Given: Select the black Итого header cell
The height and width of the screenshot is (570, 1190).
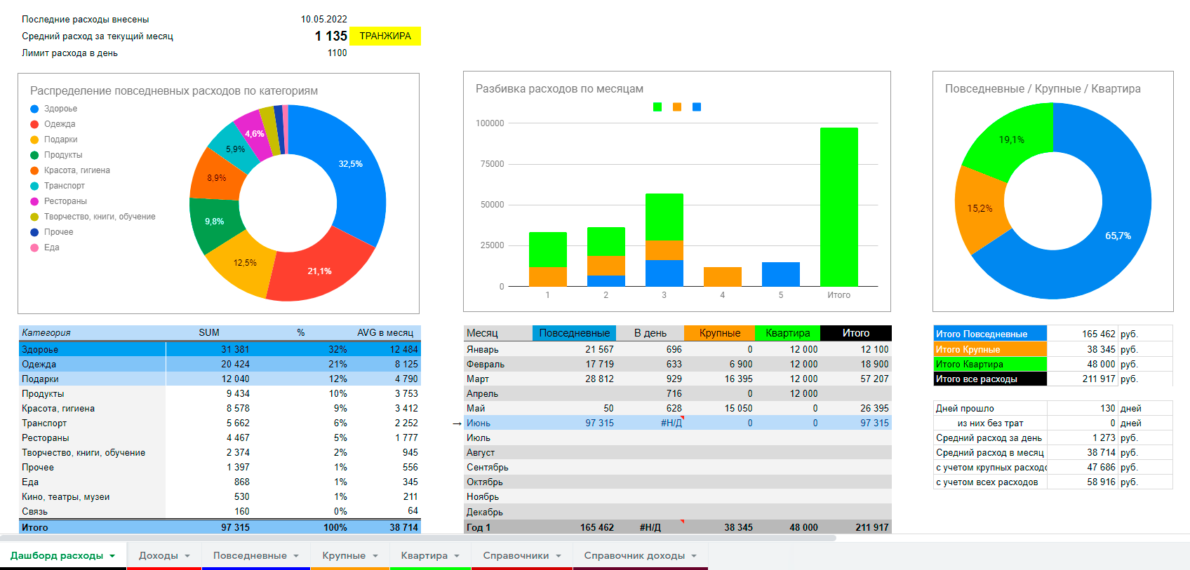Looking at the screenshot, I should pyautogui.click(x=856, y=333).
